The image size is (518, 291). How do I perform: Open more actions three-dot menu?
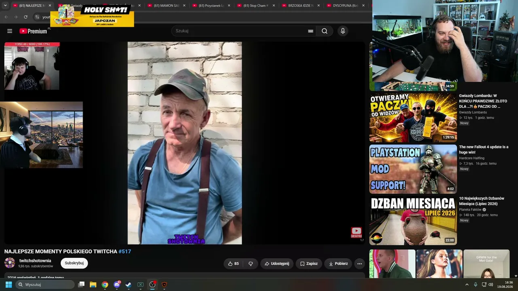[x=359, y=264]
